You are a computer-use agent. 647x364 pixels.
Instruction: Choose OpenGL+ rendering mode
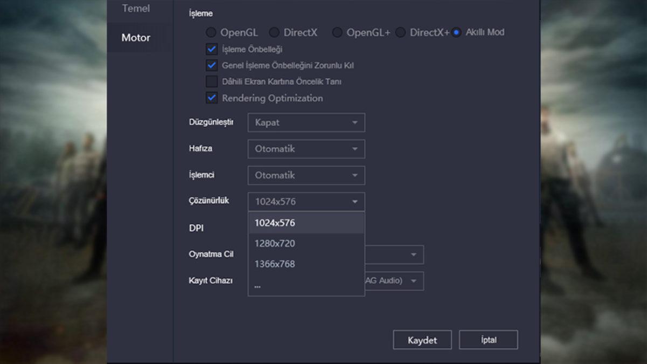click(337, 32)
